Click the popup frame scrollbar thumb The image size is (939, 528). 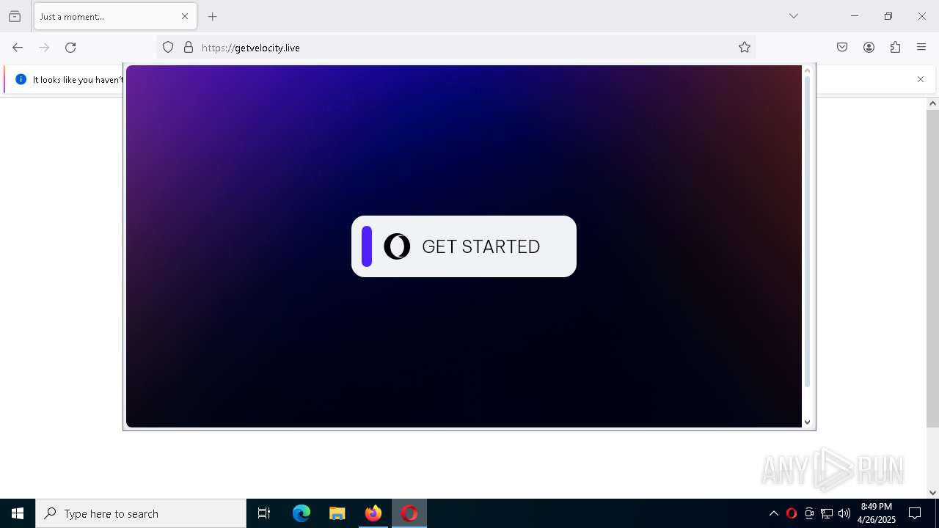[x=808, y=232]
